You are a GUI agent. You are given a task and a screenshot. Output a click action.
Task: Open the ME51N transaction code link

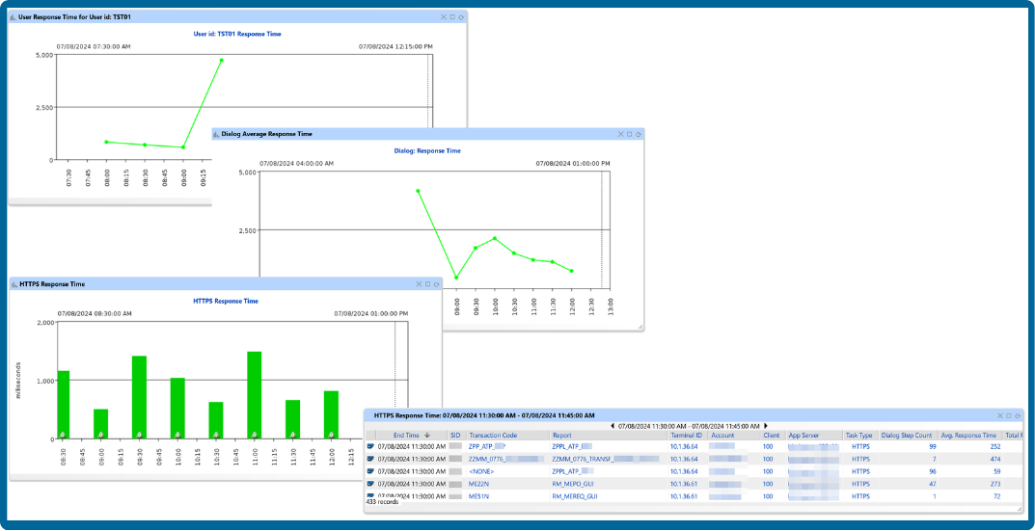[479, 496]
